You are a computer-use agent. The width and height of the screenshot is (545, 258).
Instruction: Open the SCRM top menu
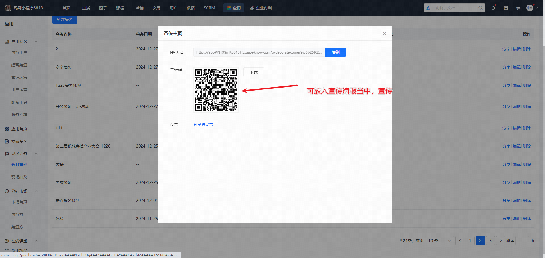pos(209,8)
